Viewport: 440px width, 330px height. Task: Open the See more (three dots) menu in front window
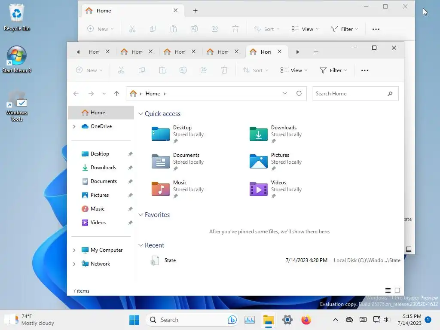tap(364, 70)
